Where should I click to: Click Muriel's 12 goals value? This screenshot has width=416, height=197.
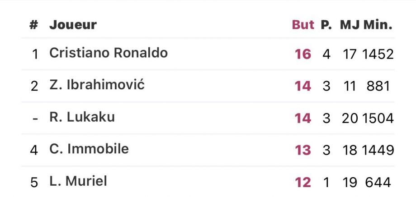303,183
